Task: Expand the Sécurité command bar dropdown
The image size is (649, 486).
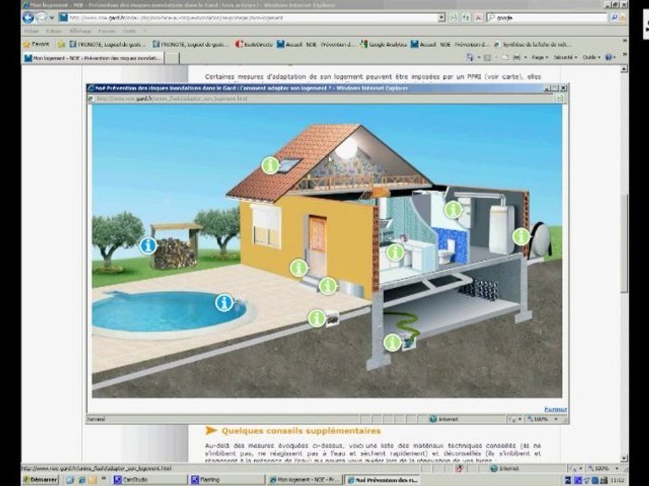Action: pyautogui.click(x=565, y=57)
